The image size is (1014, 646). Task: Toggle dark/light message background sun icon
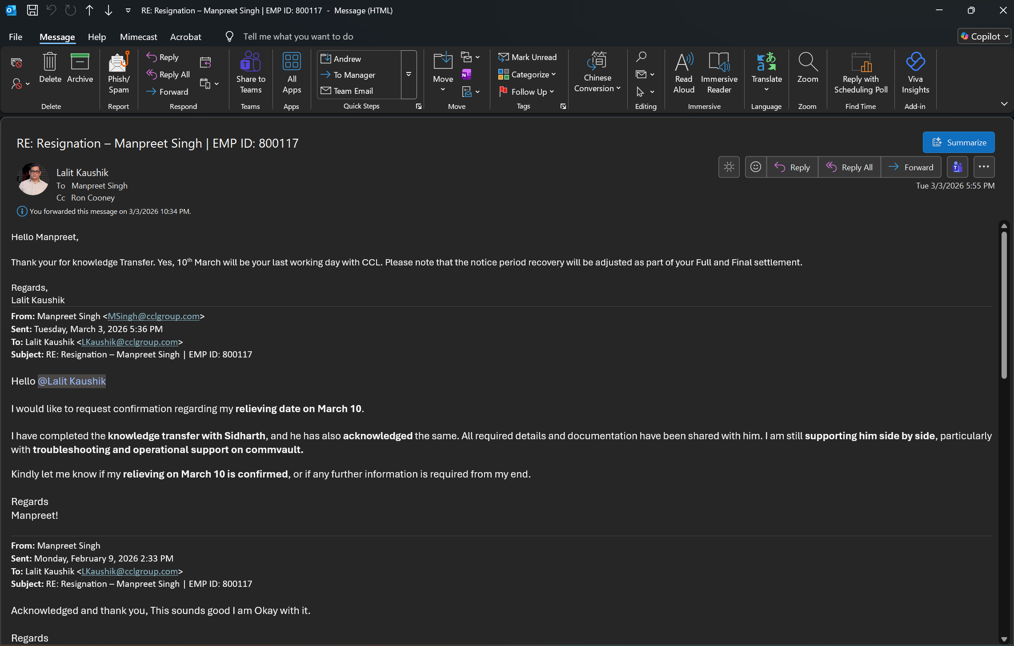tap(729, 167)
